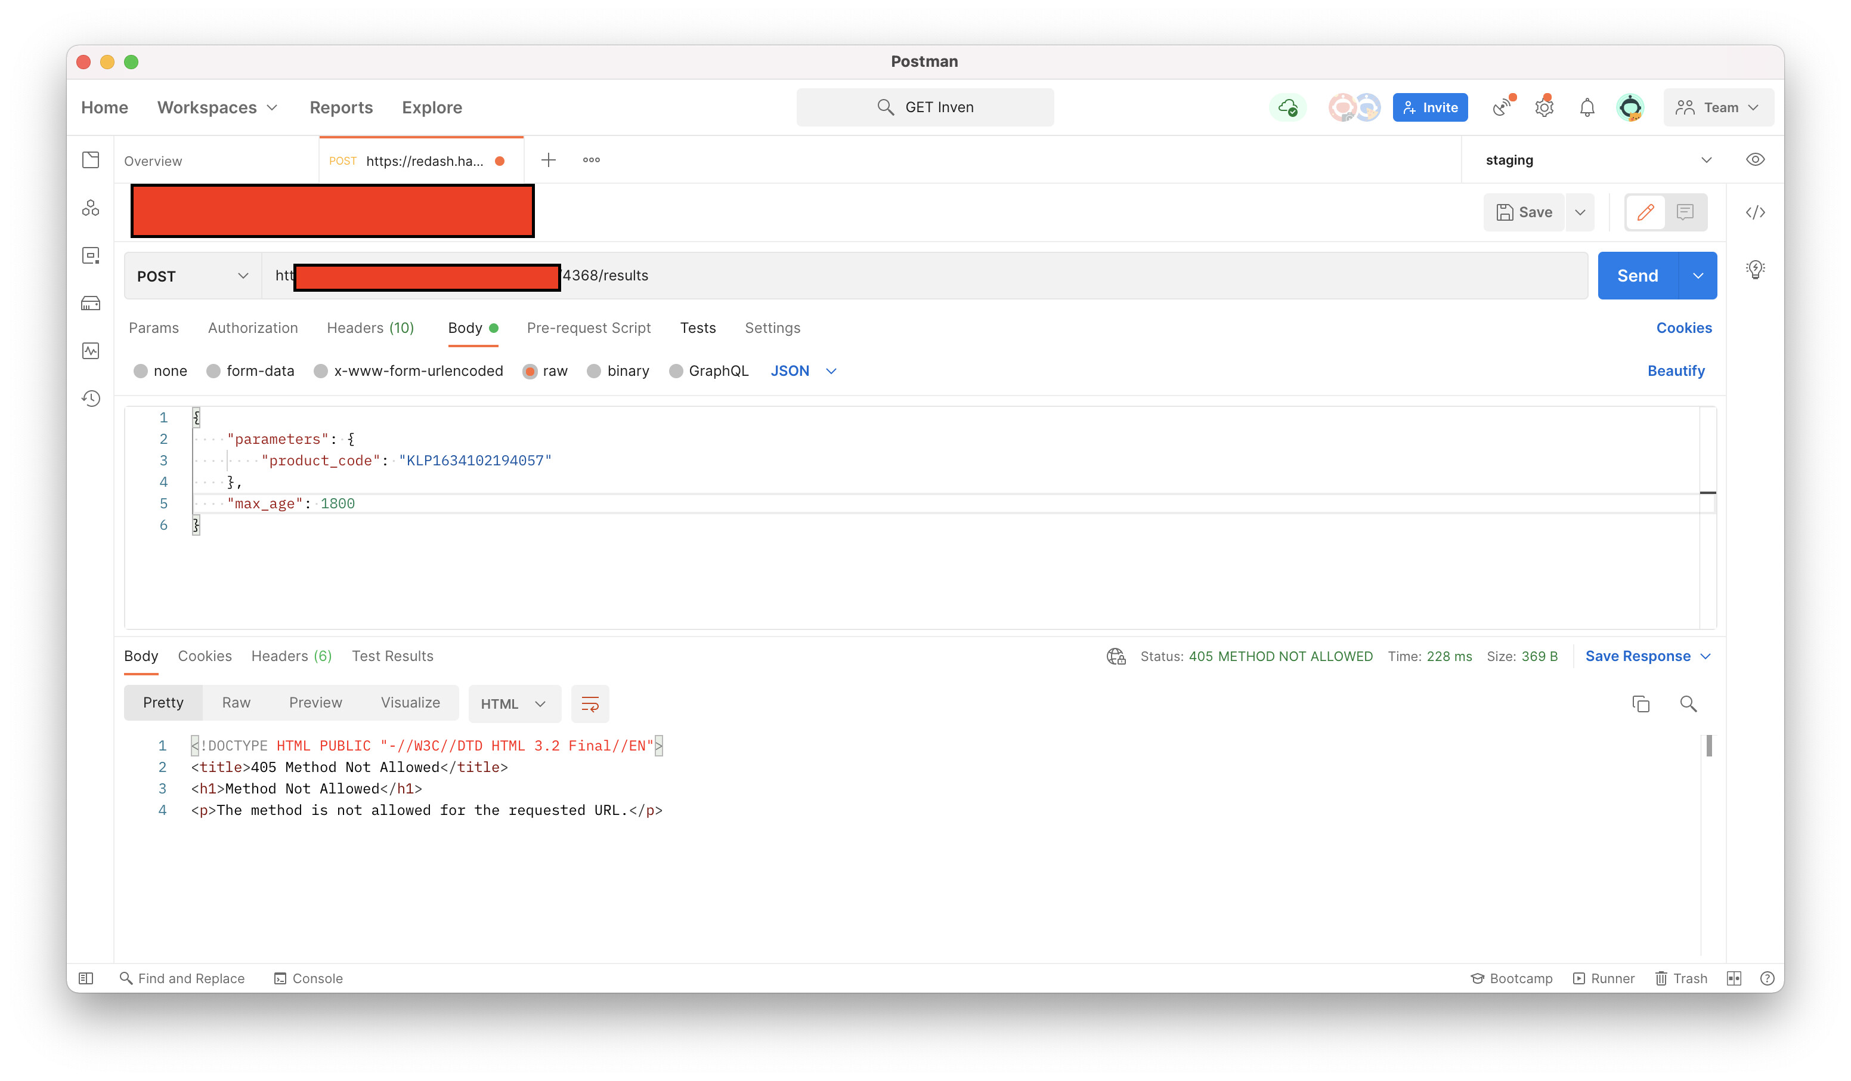Open the Mock Servers sidebar icon

coord(91,304)
